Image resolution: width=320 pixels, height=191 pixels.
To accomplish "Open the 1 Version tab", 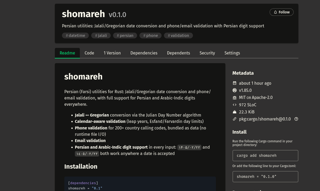I will click(x=112, y=53).
